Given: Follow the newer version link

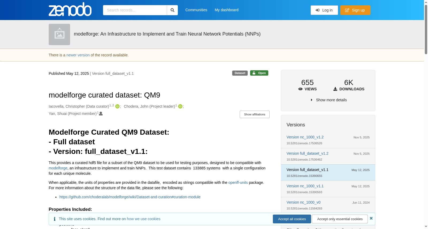Looking at the screenshot, I should (x=78, y=55).
